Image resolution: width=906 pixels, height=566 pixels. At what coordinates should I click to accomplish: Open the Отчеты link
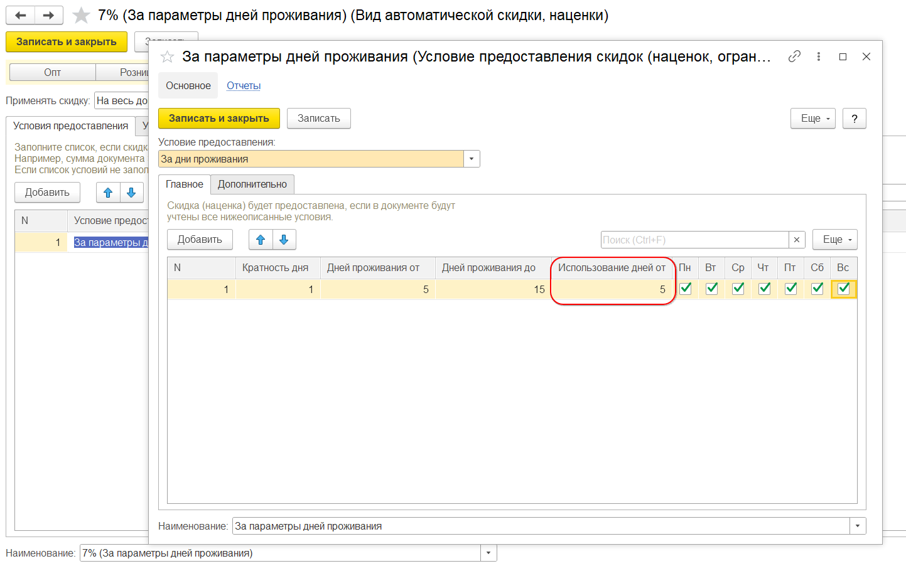point(244,85)
